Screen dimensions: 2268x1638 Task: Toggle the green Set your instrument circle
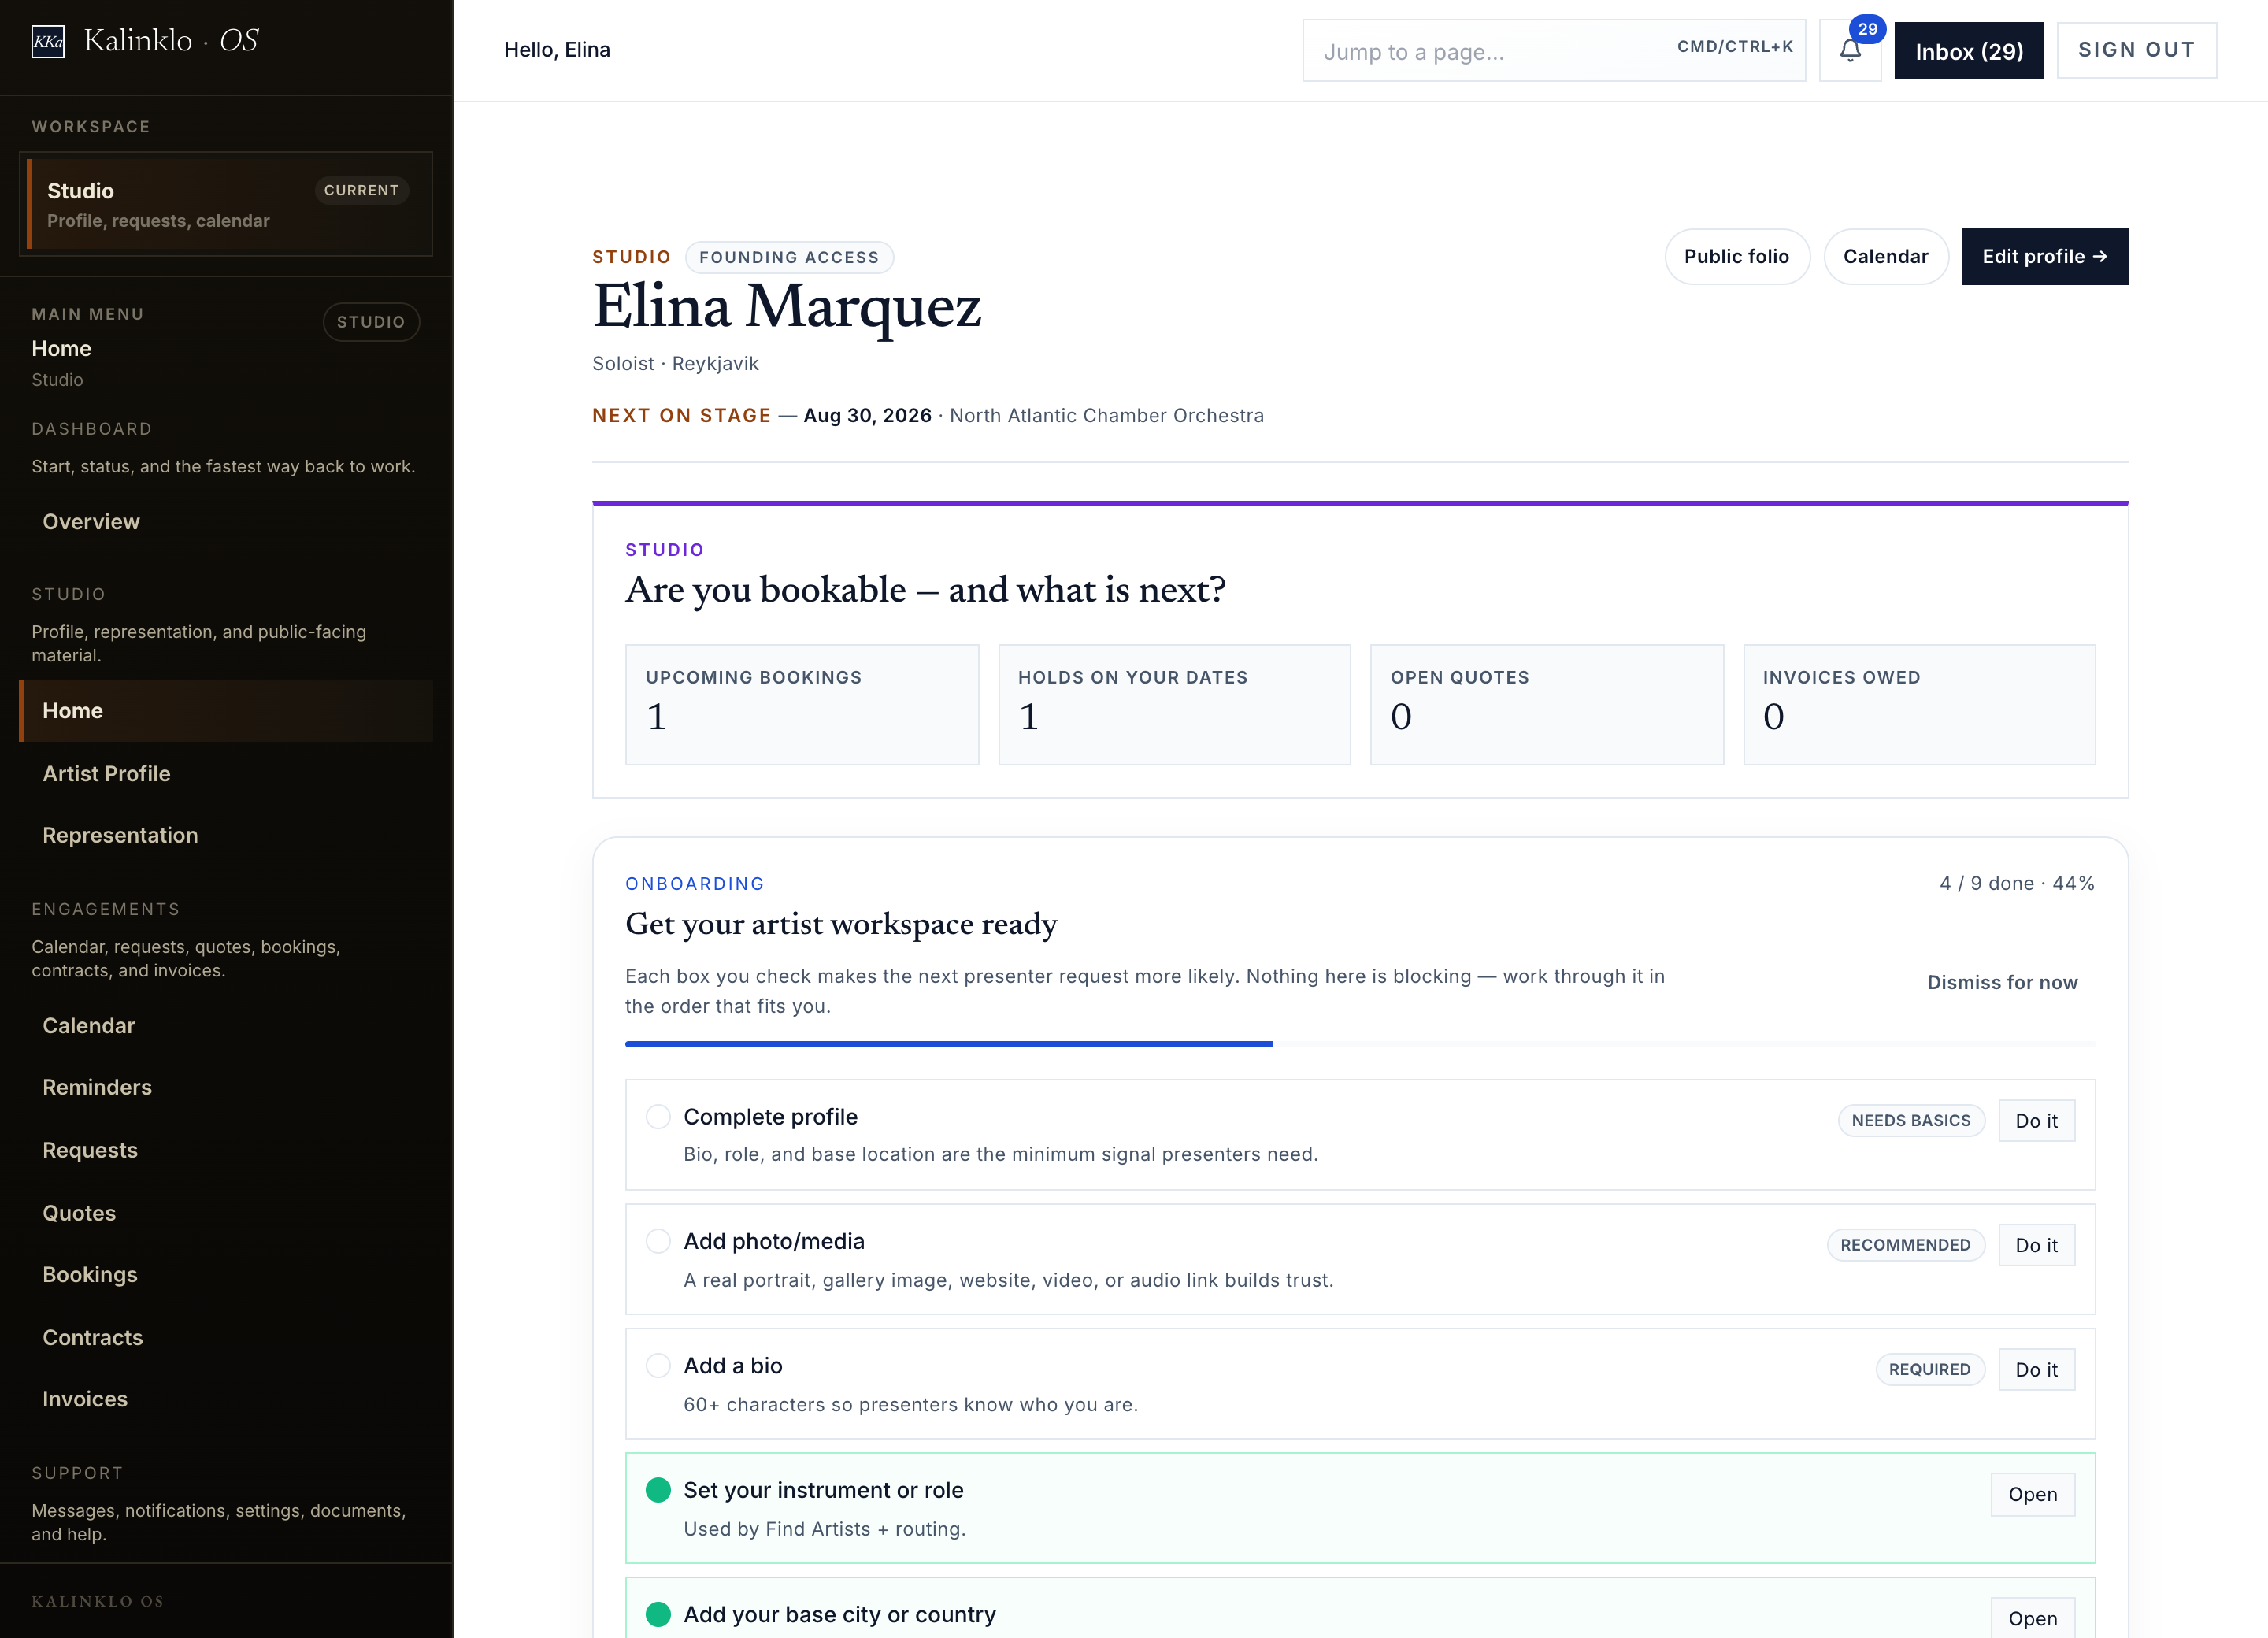658,1490
